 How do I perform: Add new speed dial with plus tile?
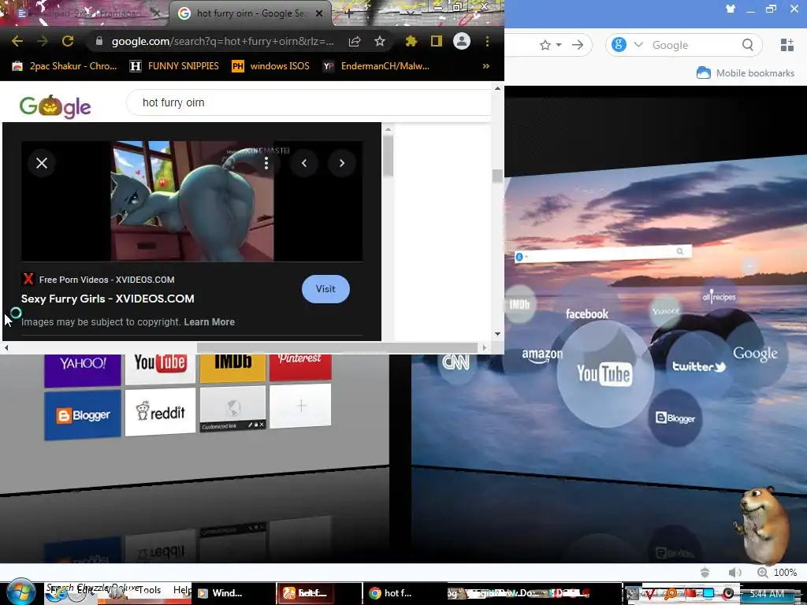pyautogui.click(x=300, y=406)
